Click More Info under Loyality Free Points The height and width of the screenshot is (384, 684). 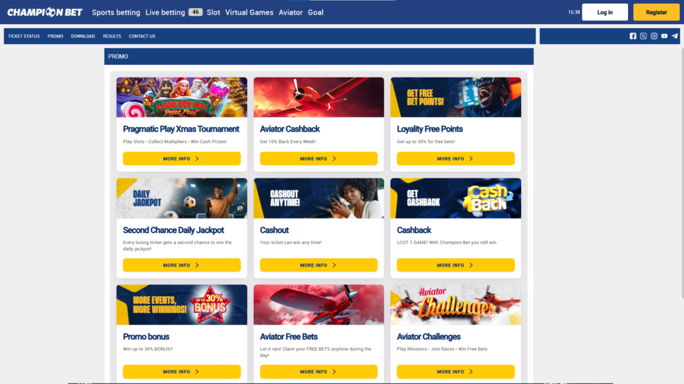(456, 158)
